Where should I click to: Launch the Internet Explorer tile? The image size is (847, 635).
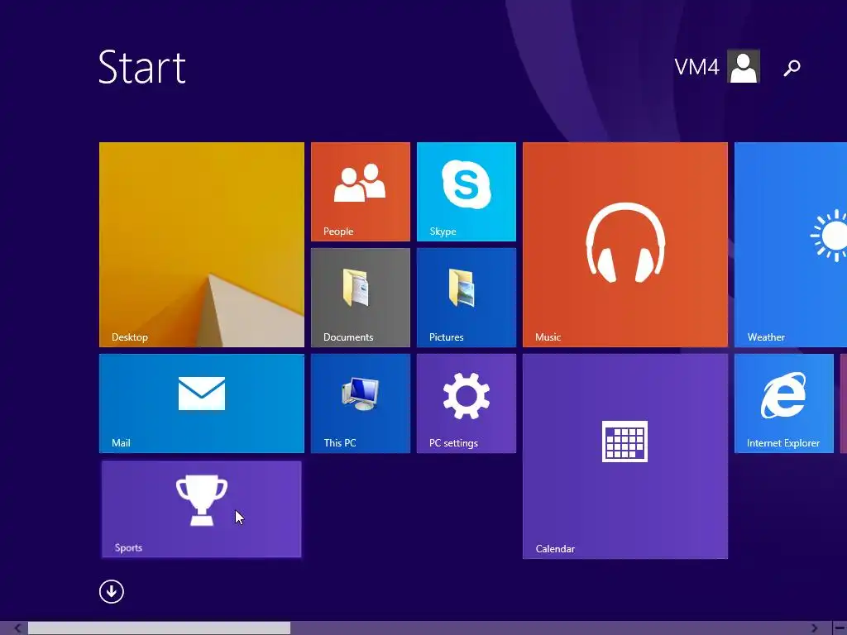tap(784, 403)
